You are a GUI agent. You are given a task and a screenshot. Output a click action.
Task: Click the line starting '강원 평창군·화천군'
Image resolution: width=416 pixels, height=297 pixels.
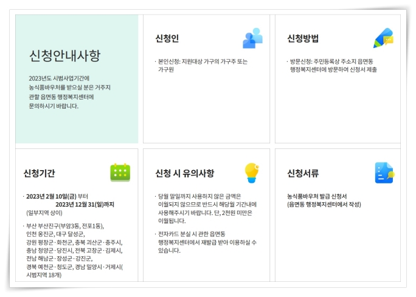point(74,242)
